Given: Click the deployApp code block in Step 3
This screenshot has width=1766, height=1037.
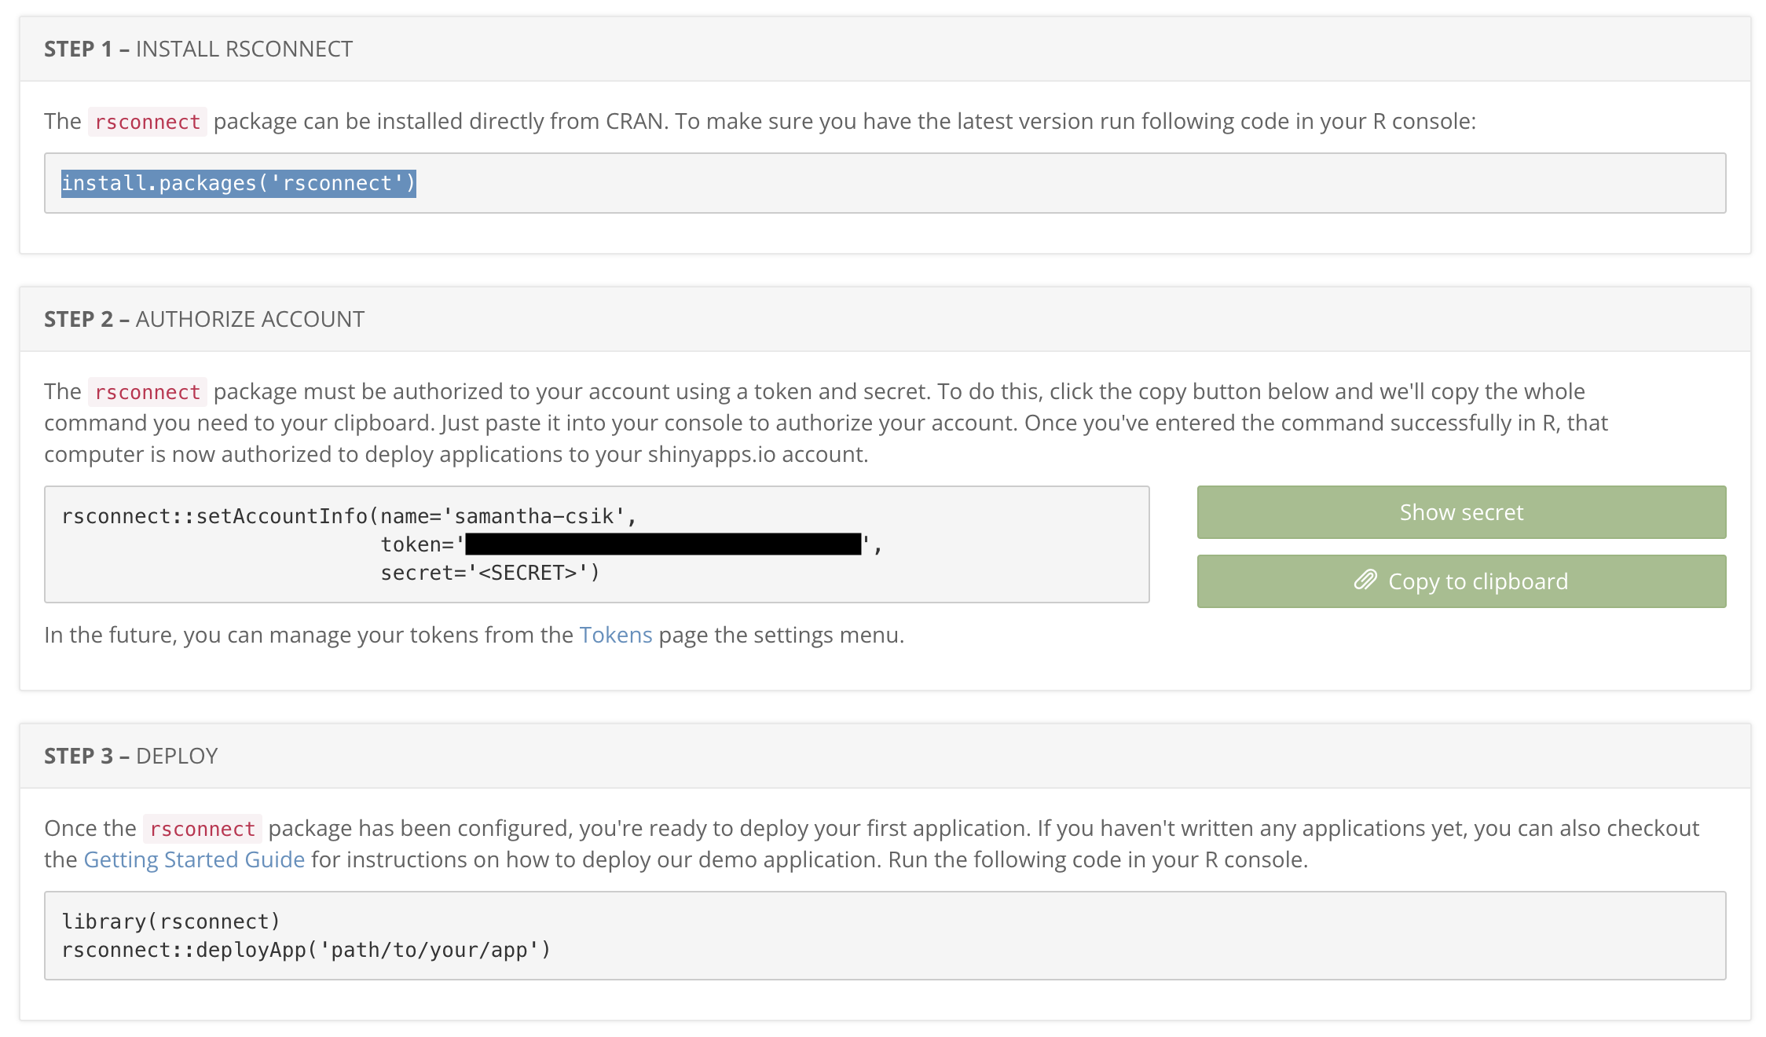Looking at the screenshot, I should (x=308, y=949).
